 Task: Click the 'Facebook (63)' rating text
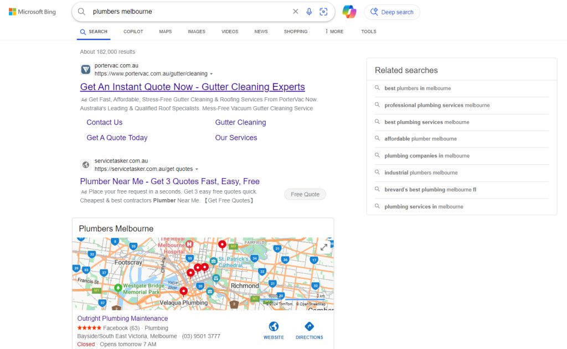point(121,328)
